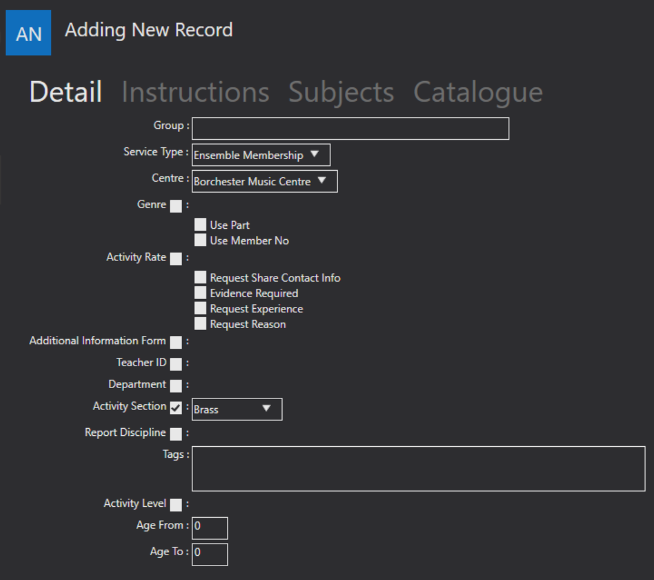Tick the Use Part checkbox
Image resolution: width=654 pixels, height=580 pixels.
click(200, 225)
